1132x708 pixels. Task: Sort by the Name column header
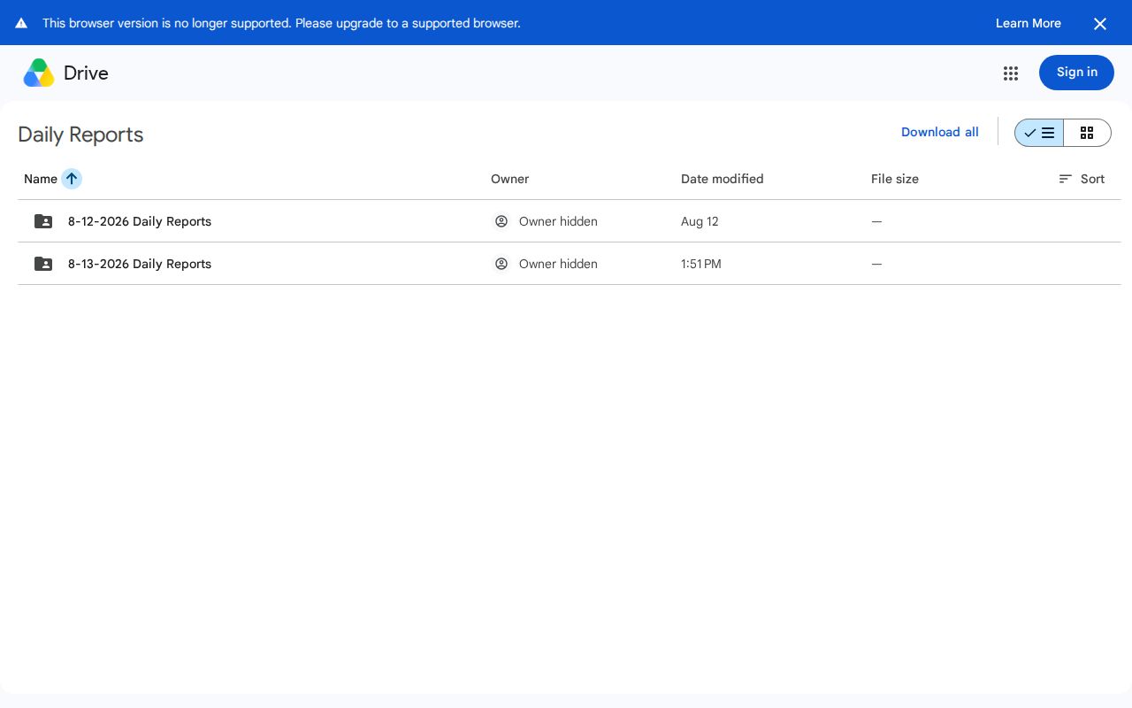41,179
